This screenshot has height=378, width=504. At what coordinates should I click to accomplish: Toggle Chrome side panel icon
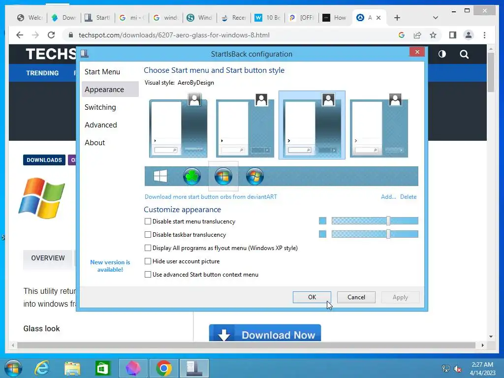tap(453, 35)
